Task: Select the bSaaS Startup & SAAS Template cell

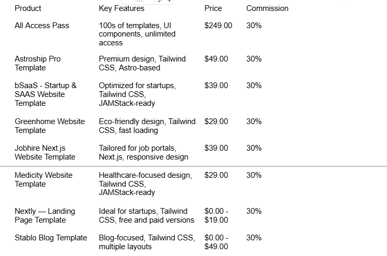Action: [x=45, y=94]
